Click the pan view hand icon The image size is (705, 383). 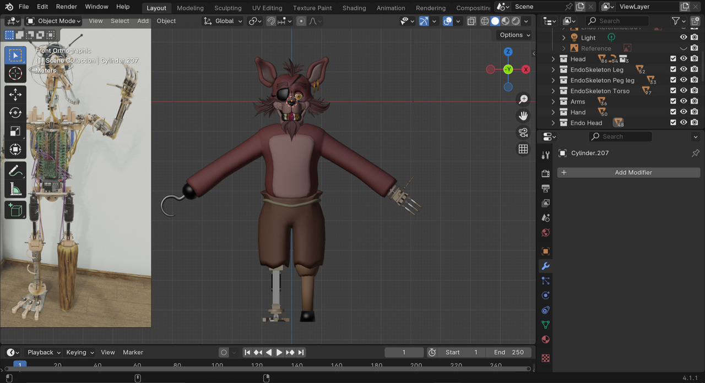[x=523, y=116]
